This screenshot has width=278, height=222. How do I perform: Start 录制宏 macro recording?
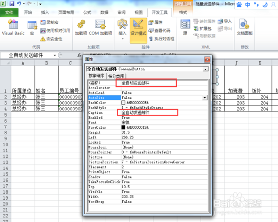pos(49,22)
